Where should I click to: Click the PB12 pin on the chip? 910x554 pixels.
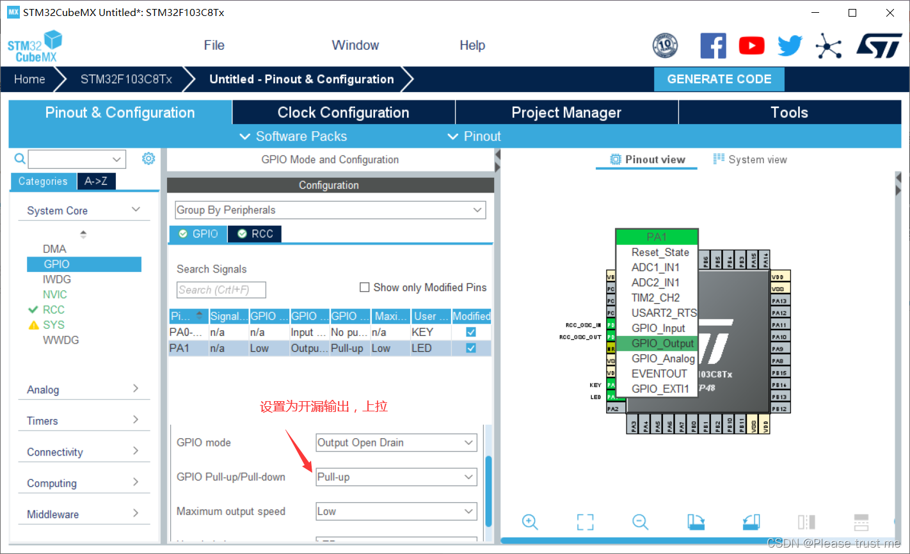(780, 409)
